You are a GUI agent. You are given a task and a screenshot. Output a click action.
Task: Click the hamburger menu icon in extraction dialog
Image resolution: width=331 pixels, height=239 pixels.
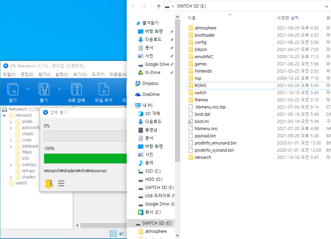[x=61, y=184]
